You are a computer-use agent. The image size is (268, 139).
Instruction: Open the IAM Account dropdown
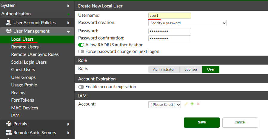pos(164,105)
